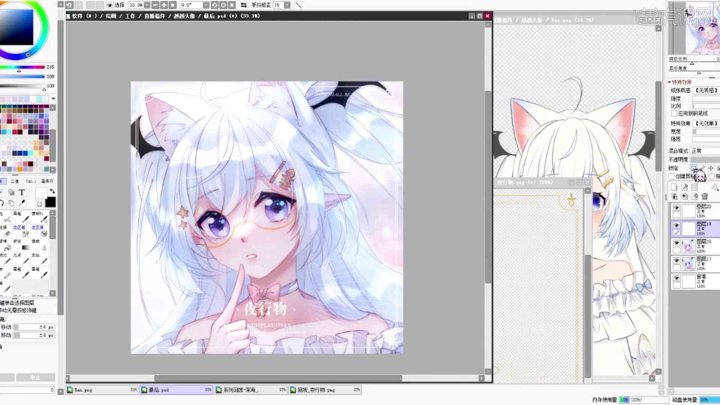
Task: Create new layer icon in layer panel
Action: (674, 187)
